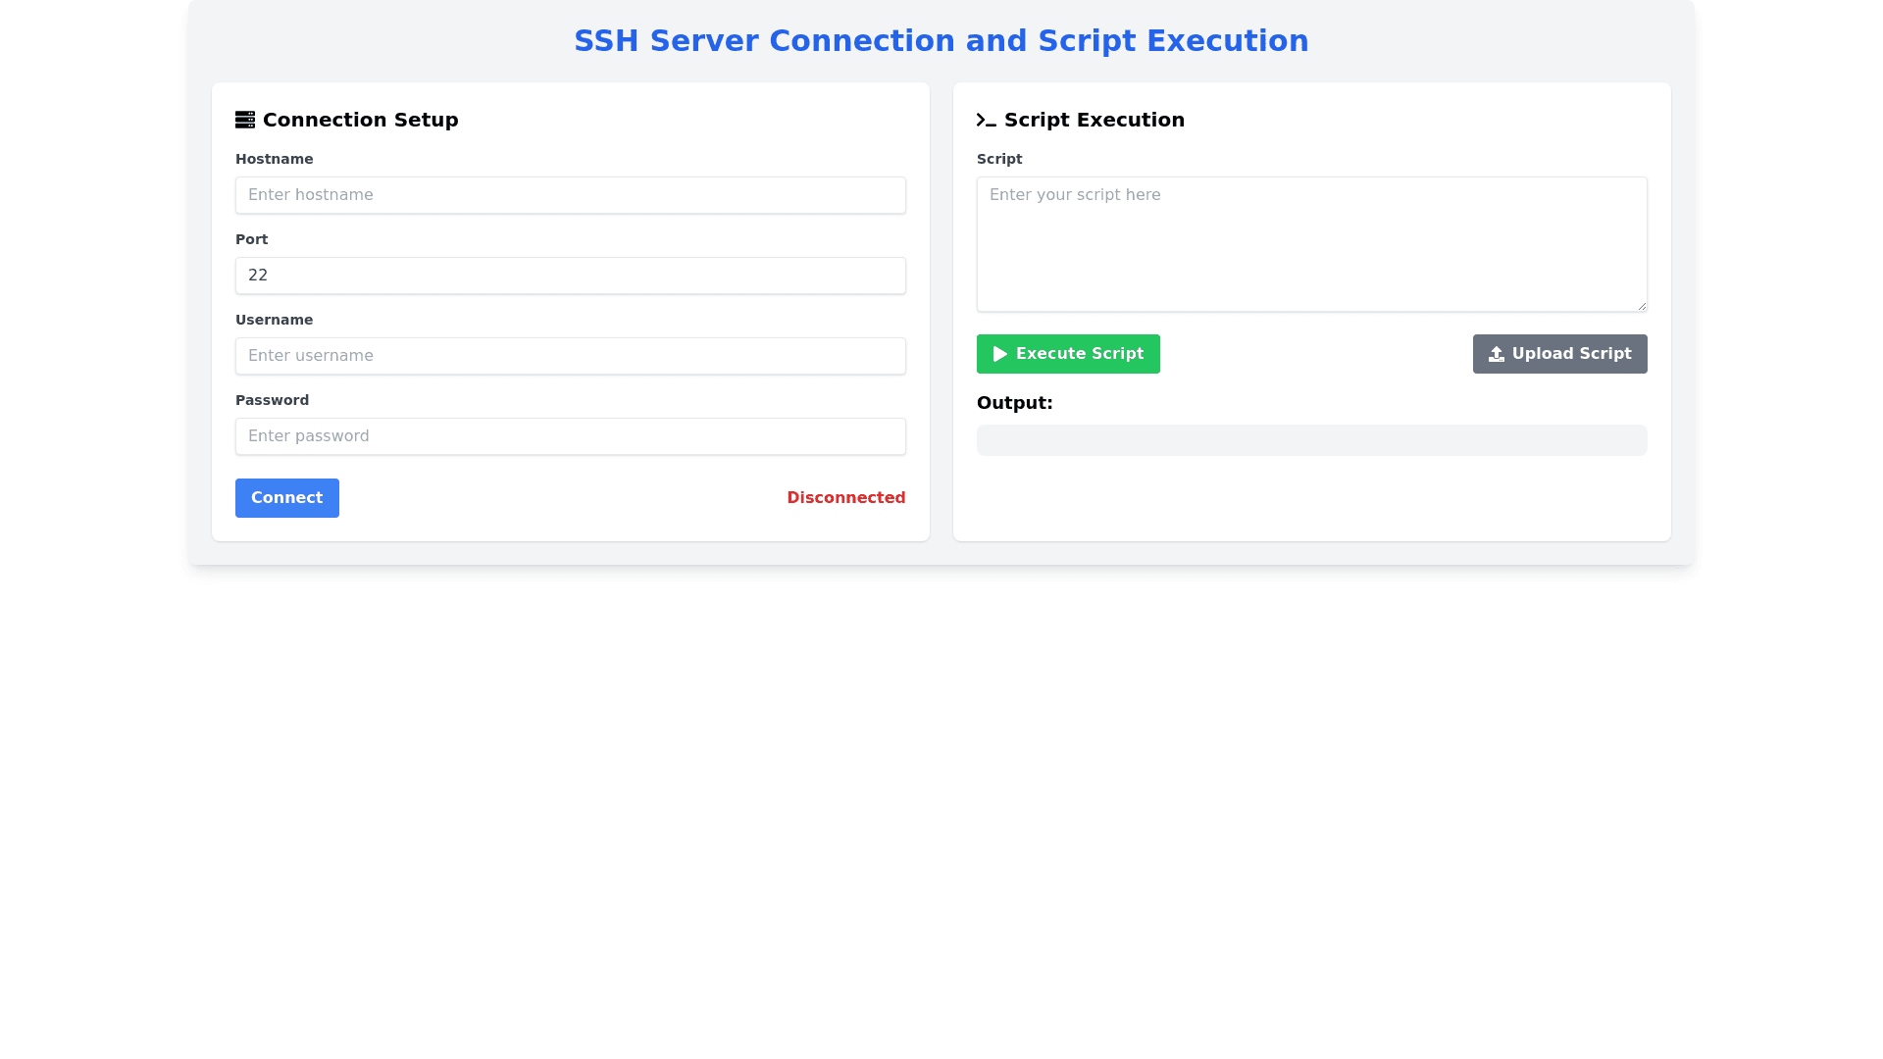Click the server icon beside Connection Setup
The height and width of the screenshot is (1059, 1883).
tap(245, 120)
